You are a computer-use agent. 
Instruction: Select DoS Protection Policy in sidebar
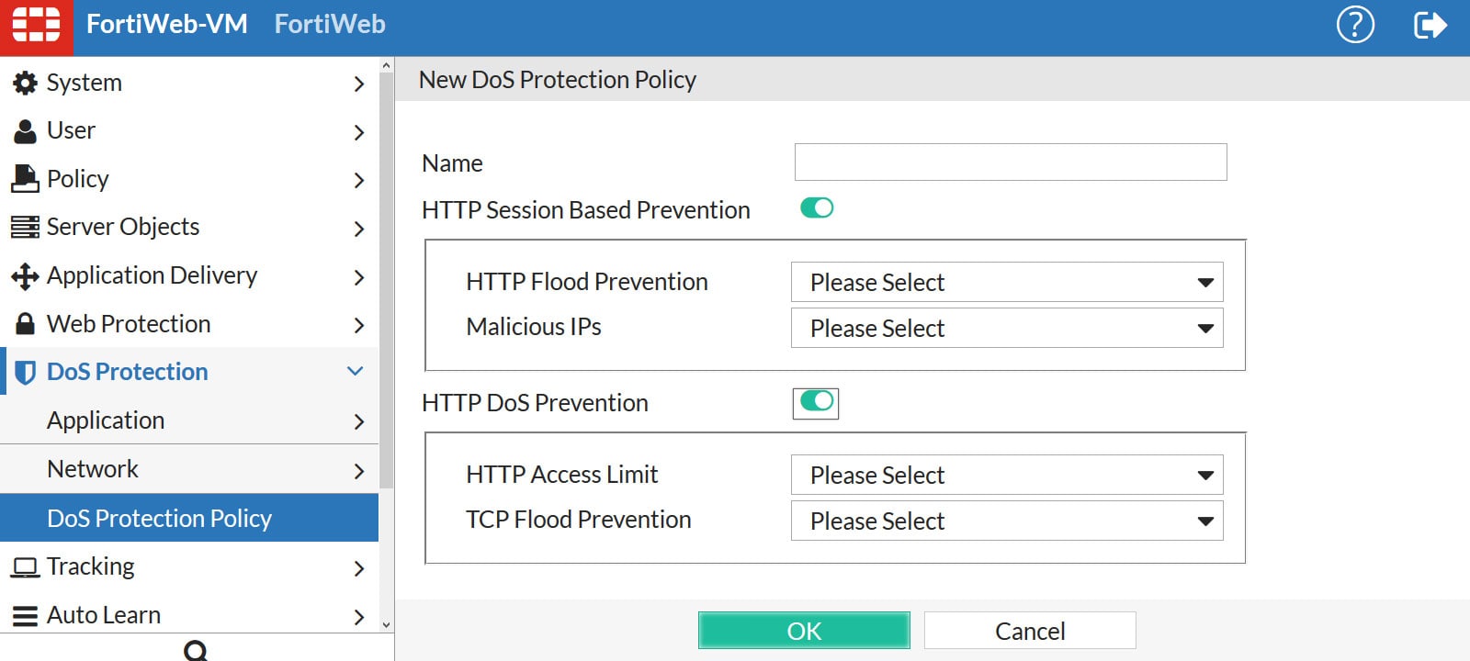[159, 518]
